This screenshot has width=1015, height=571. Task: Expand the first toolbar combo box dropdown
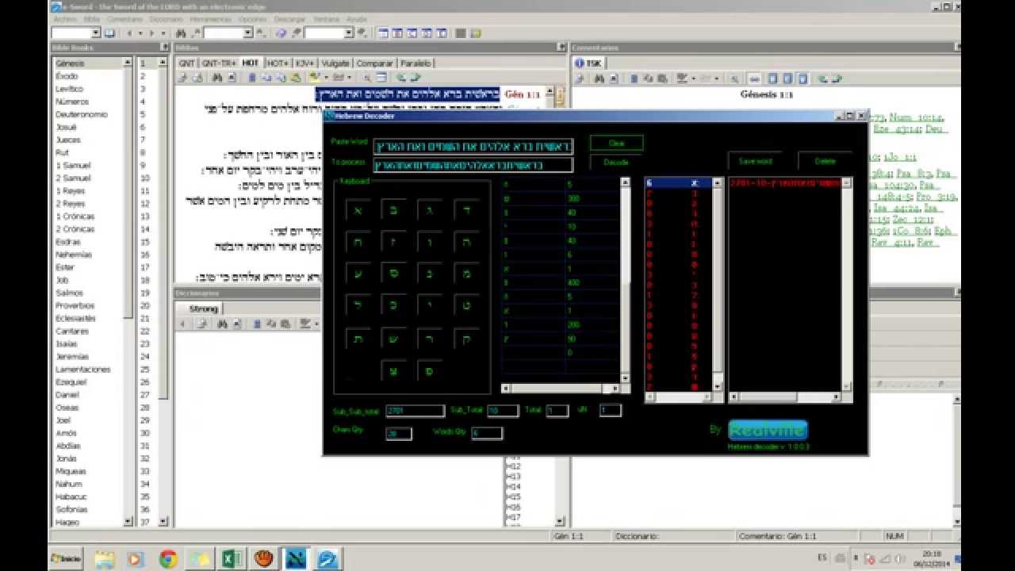tap(96, 33)
